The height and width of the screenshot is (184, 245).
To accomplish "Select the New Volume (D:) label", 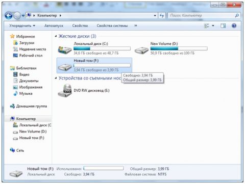I will click(x=164, y=44).
